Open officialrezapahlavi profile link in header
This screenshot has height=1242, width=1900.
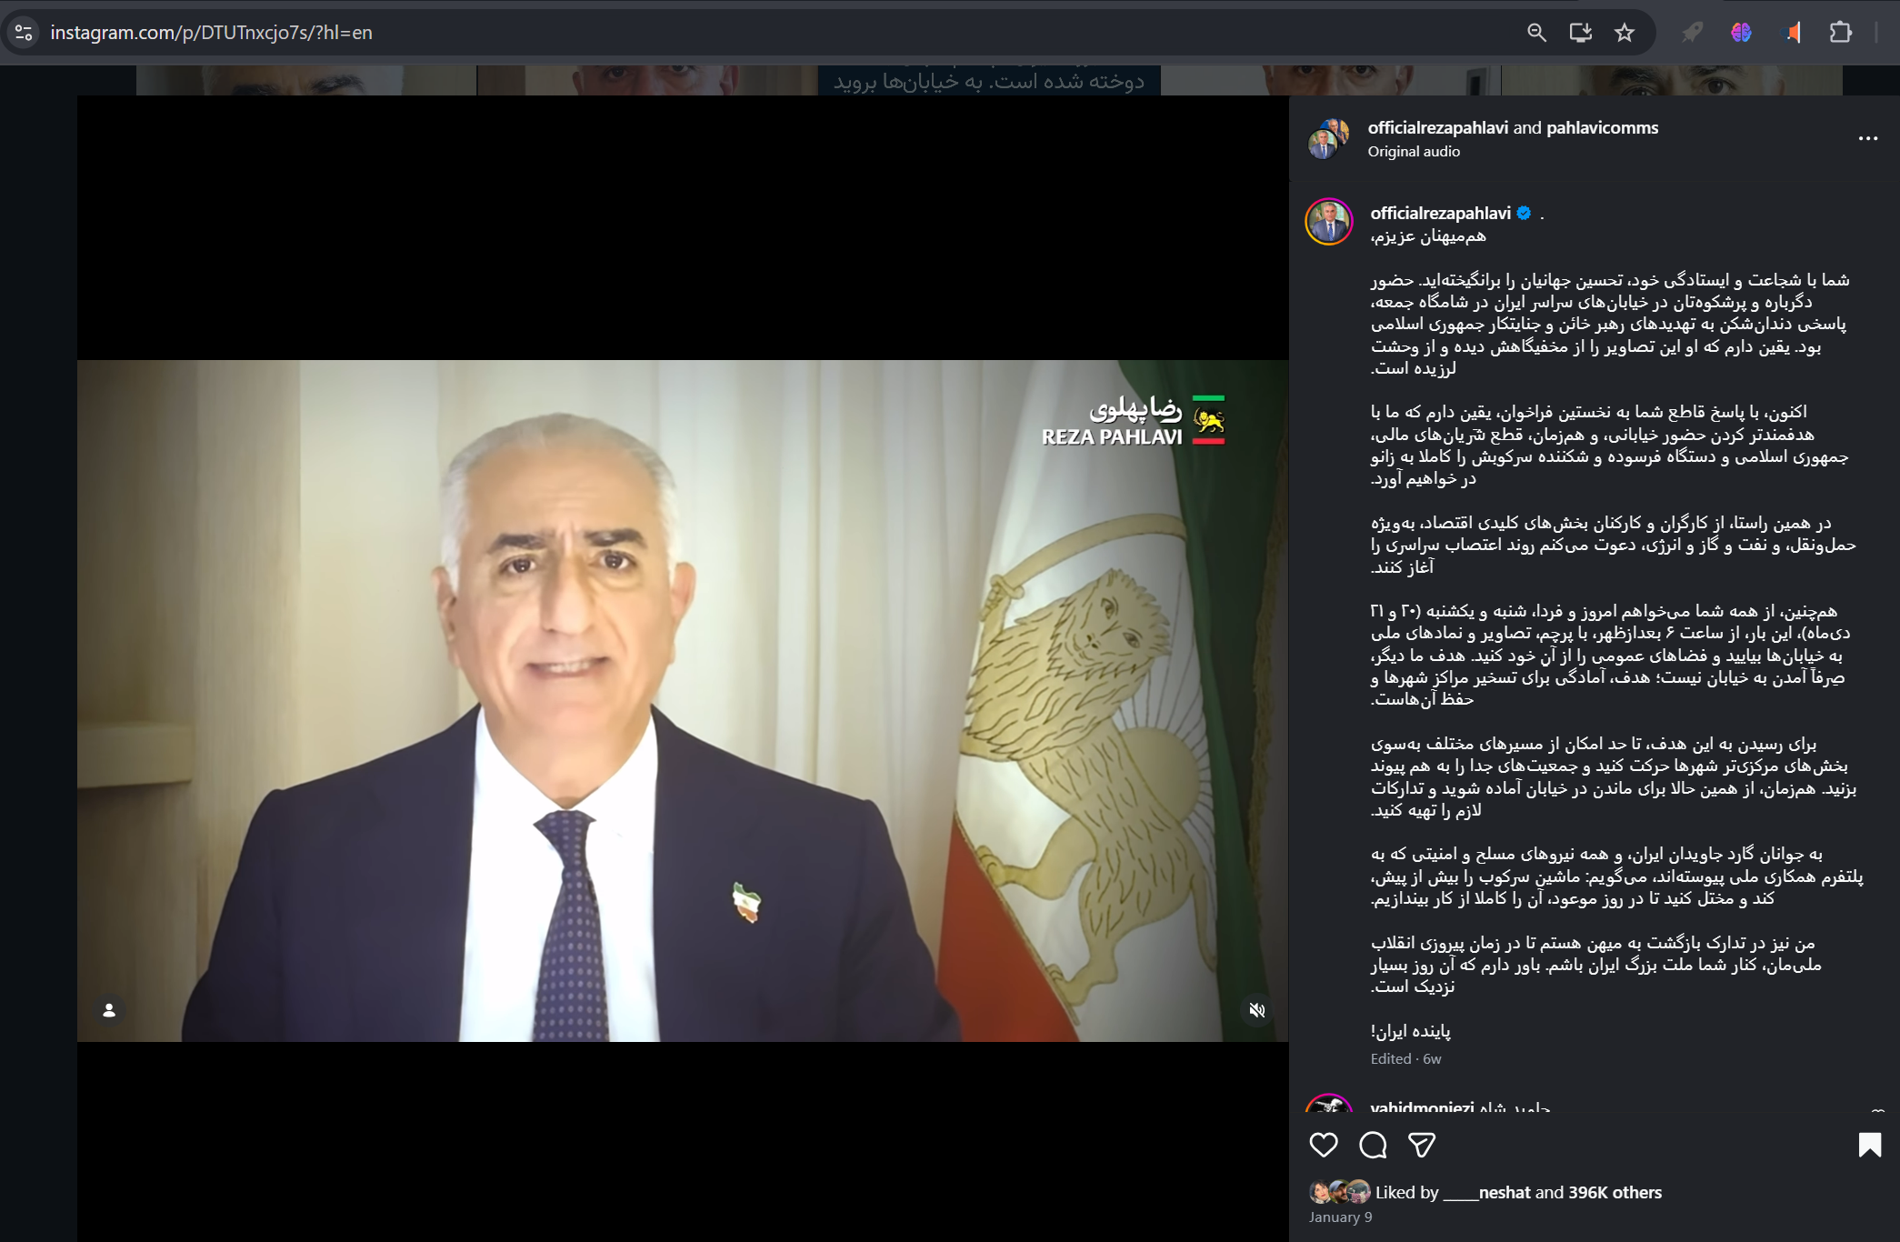1437,127
